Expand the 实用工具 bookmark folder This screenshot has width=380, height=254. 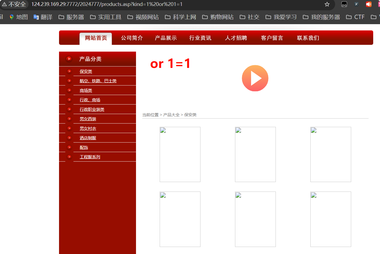[x=106, y=17]
